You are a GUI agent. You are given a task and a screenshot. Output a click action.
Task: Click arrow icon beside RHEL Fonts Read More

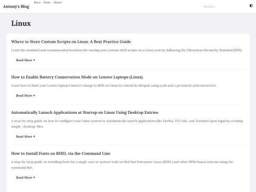[x=34, y=177]
